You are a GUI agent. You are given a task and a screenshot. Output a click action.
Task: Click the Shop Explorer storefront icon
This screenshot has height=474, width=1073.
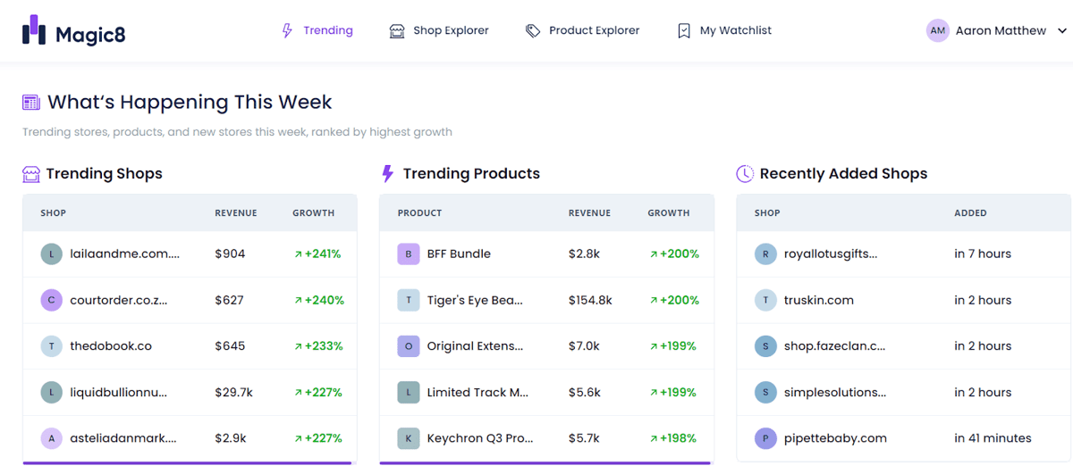397,31
